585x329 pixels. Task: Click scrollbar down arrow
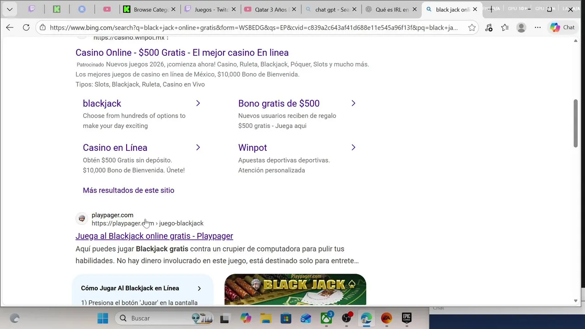[575, 301]
